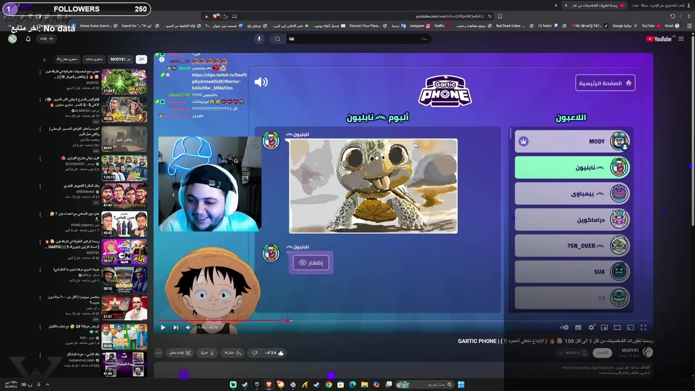The width and height of the screenshot is (695, 391).
Task: Select the 'الكل' filter chip
Action: tap(141, 59)
